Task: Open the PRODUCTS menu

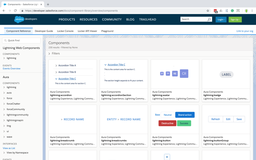Action: tap(67, 20)
